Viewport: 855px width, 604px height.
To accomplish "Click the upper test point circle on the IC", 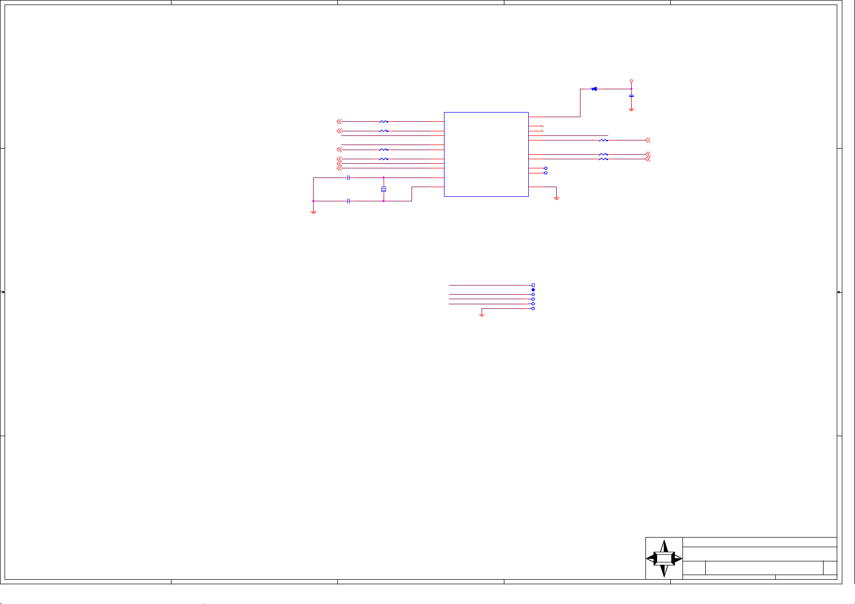I will point(545,168).
